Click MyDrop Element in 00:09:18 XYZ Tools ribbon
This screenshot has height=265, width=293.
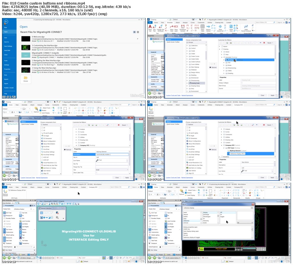[x=5, y=192]
